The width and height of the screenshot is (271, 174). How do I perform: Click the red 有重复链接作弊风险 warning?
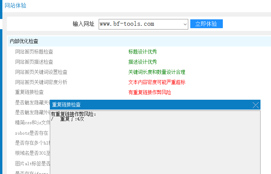point(150,92)
